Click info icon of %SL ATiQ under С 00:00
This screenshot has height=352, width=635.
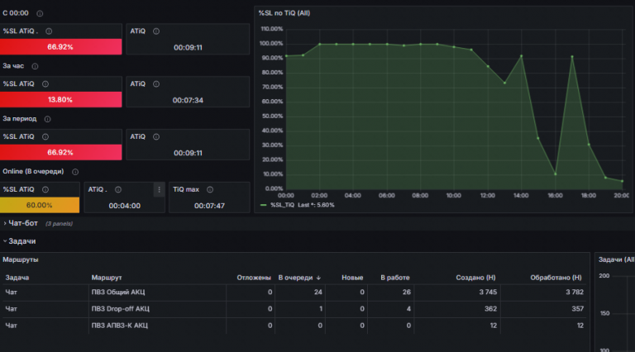coord(49,31)
